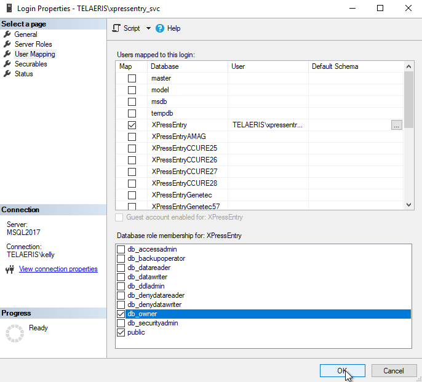422x382 pixels.
Task: Check the XPressEntryCCURE26 map checkbox
Action: pos(132,160)
